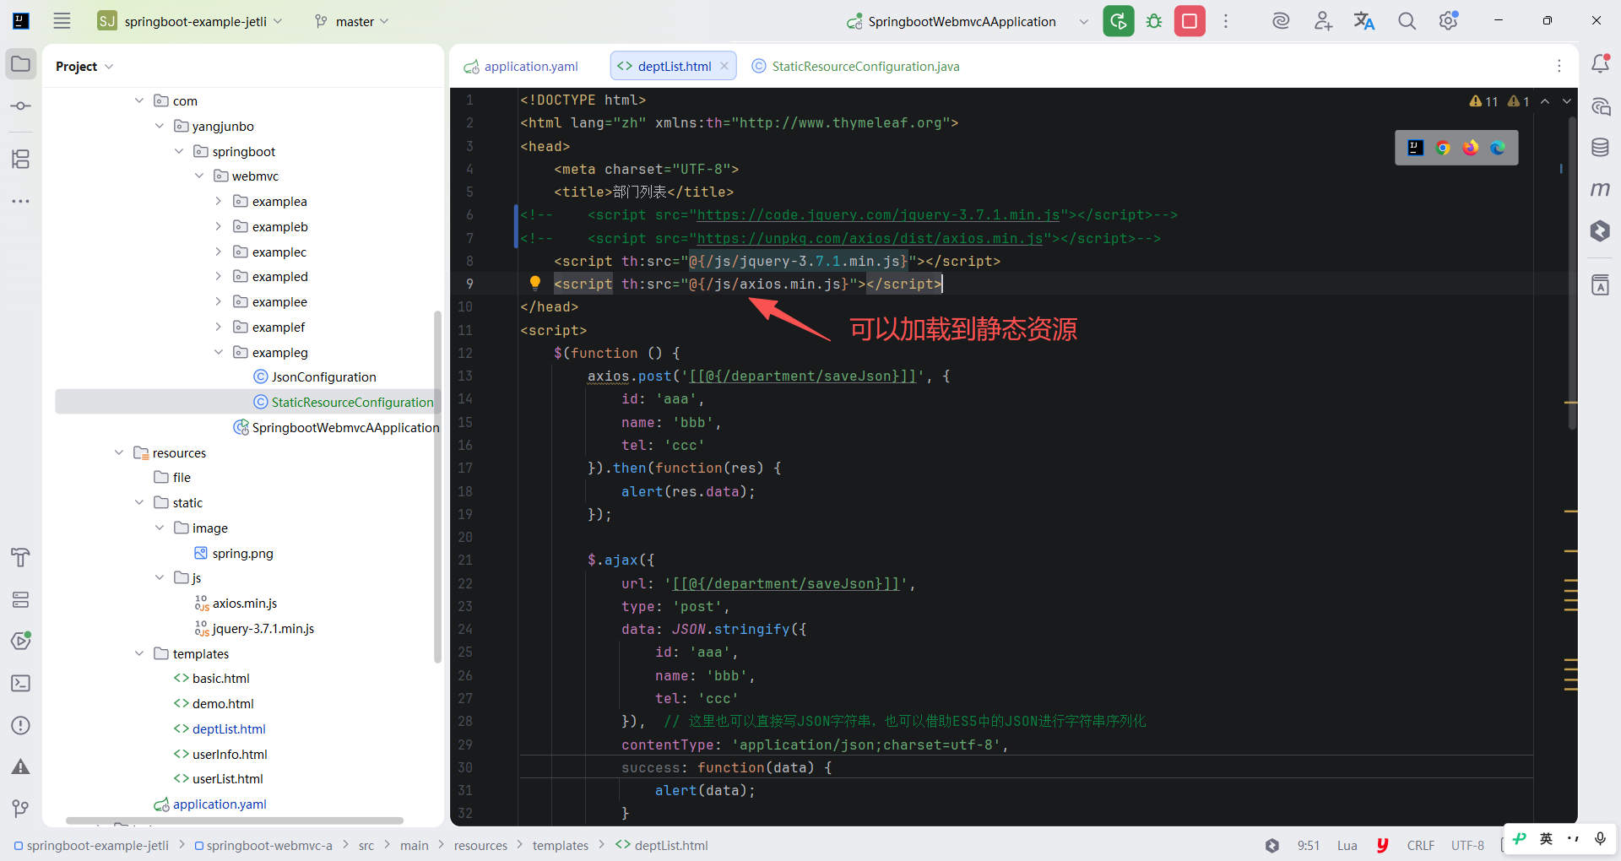The height and width of the screenshot is (861, 1621).
Task: Collapse the js folder
Action: coord(160,577)
